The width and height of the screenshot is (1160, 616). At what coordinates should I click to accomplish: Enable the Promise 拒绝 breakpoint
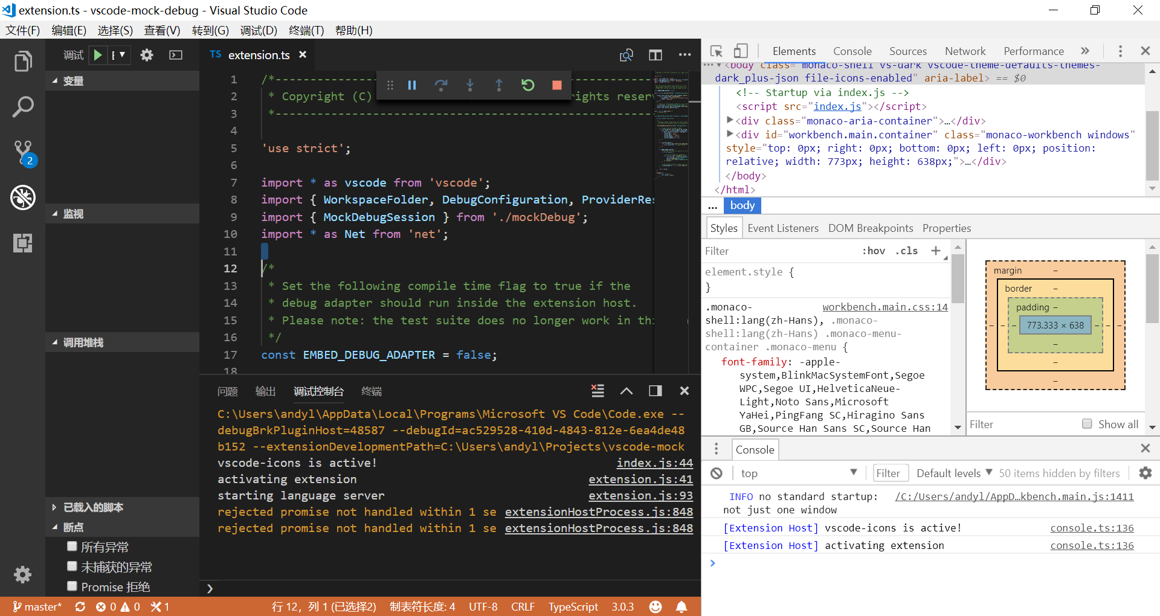tap(72, 586)
